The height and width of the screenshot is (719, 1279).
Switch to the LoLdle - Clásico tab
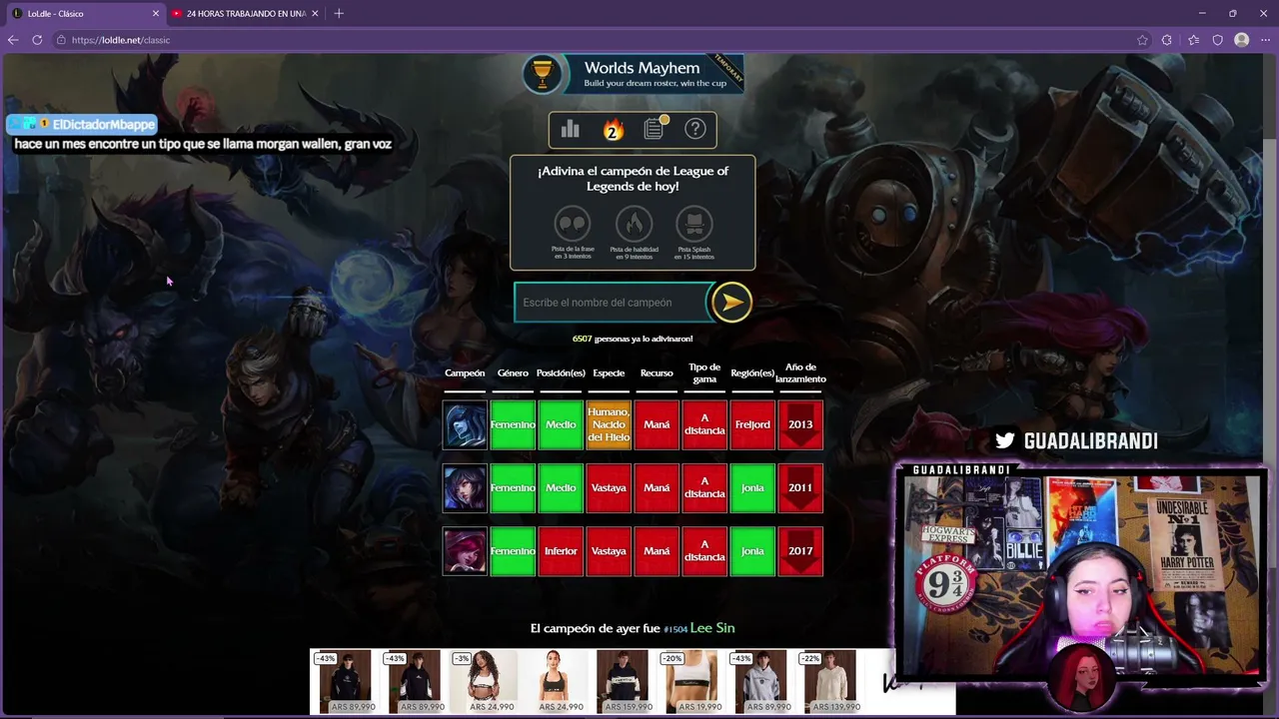tap(84, 14)
